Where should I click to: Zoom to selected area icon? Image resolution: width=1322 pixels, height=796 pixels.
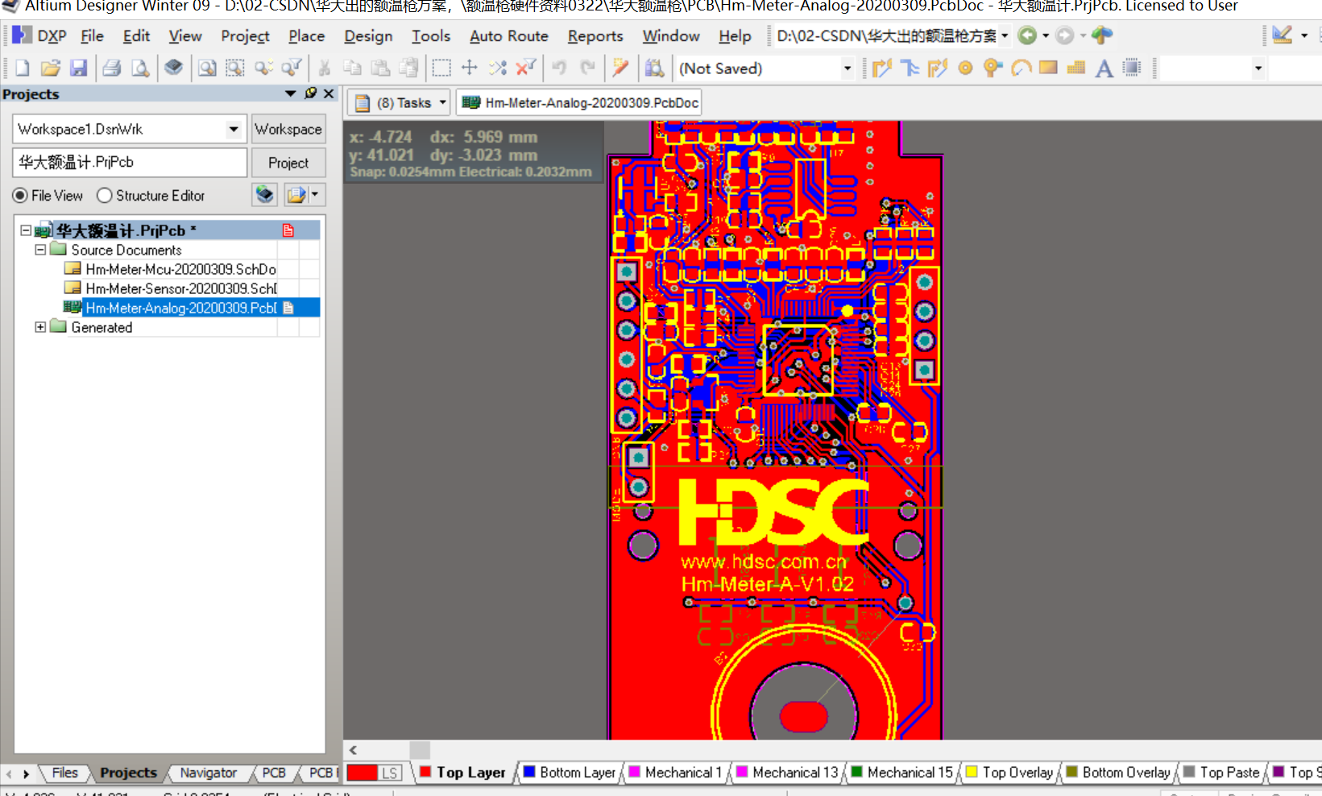tap(234, 68)
